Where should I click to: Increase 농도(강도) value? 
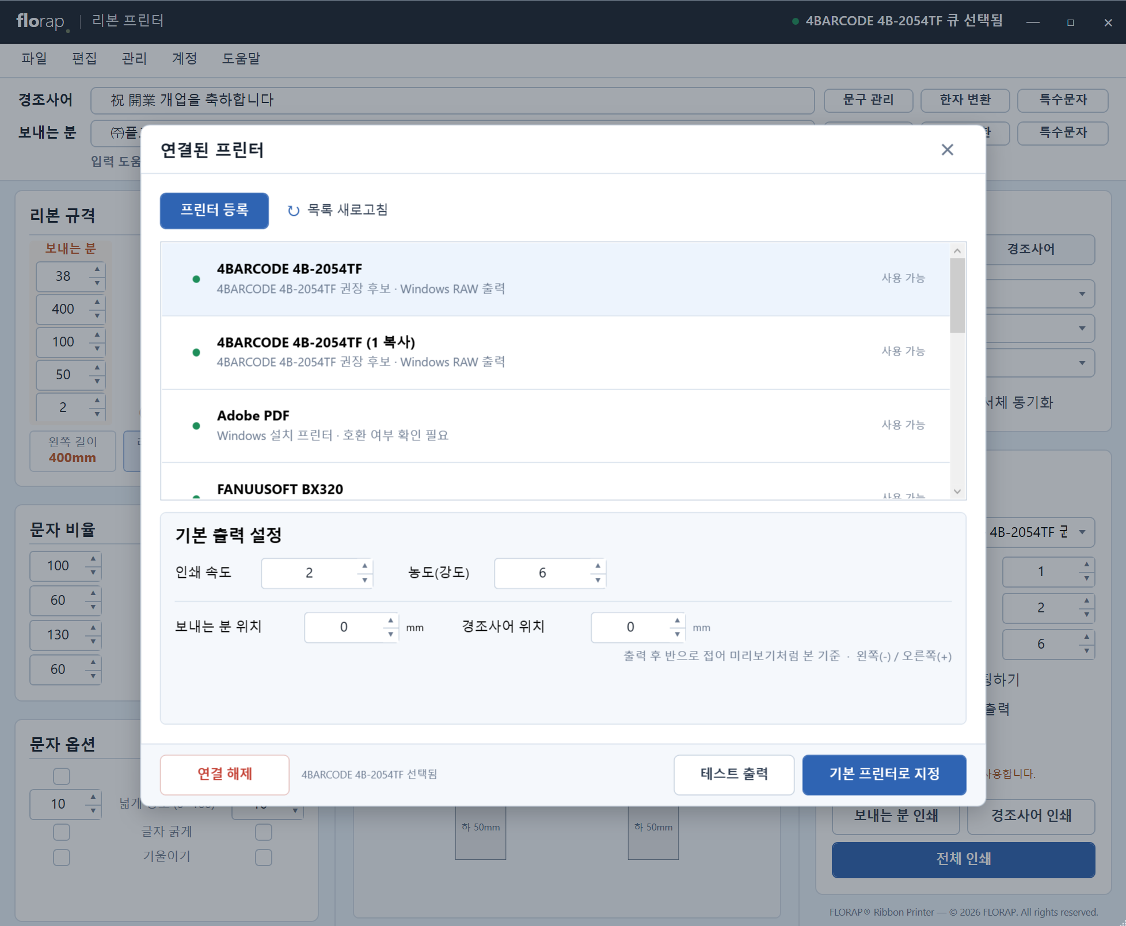[598, 566]
